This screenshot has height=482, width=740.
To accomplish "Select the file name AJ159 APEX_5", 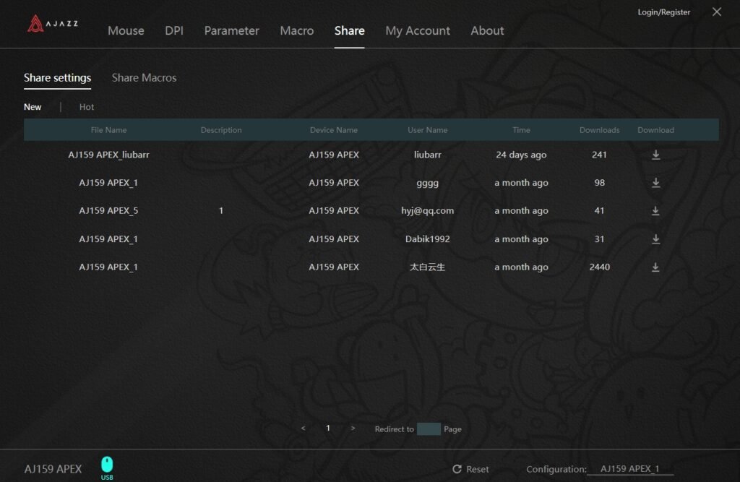I will (x=108, y=210).
